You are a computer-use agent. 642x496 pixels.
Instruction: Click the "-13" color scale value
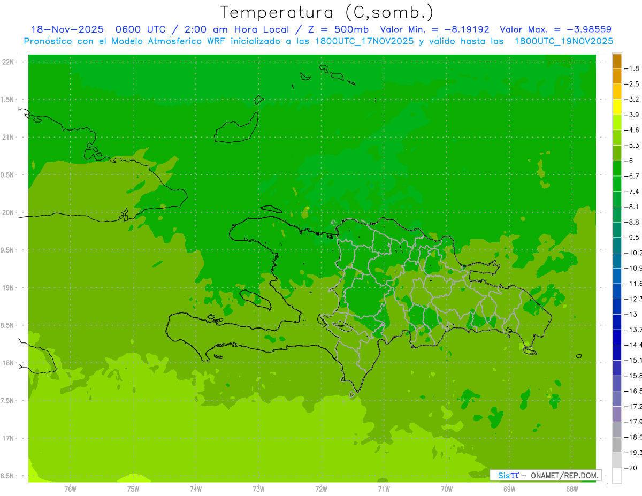point(631,315)
